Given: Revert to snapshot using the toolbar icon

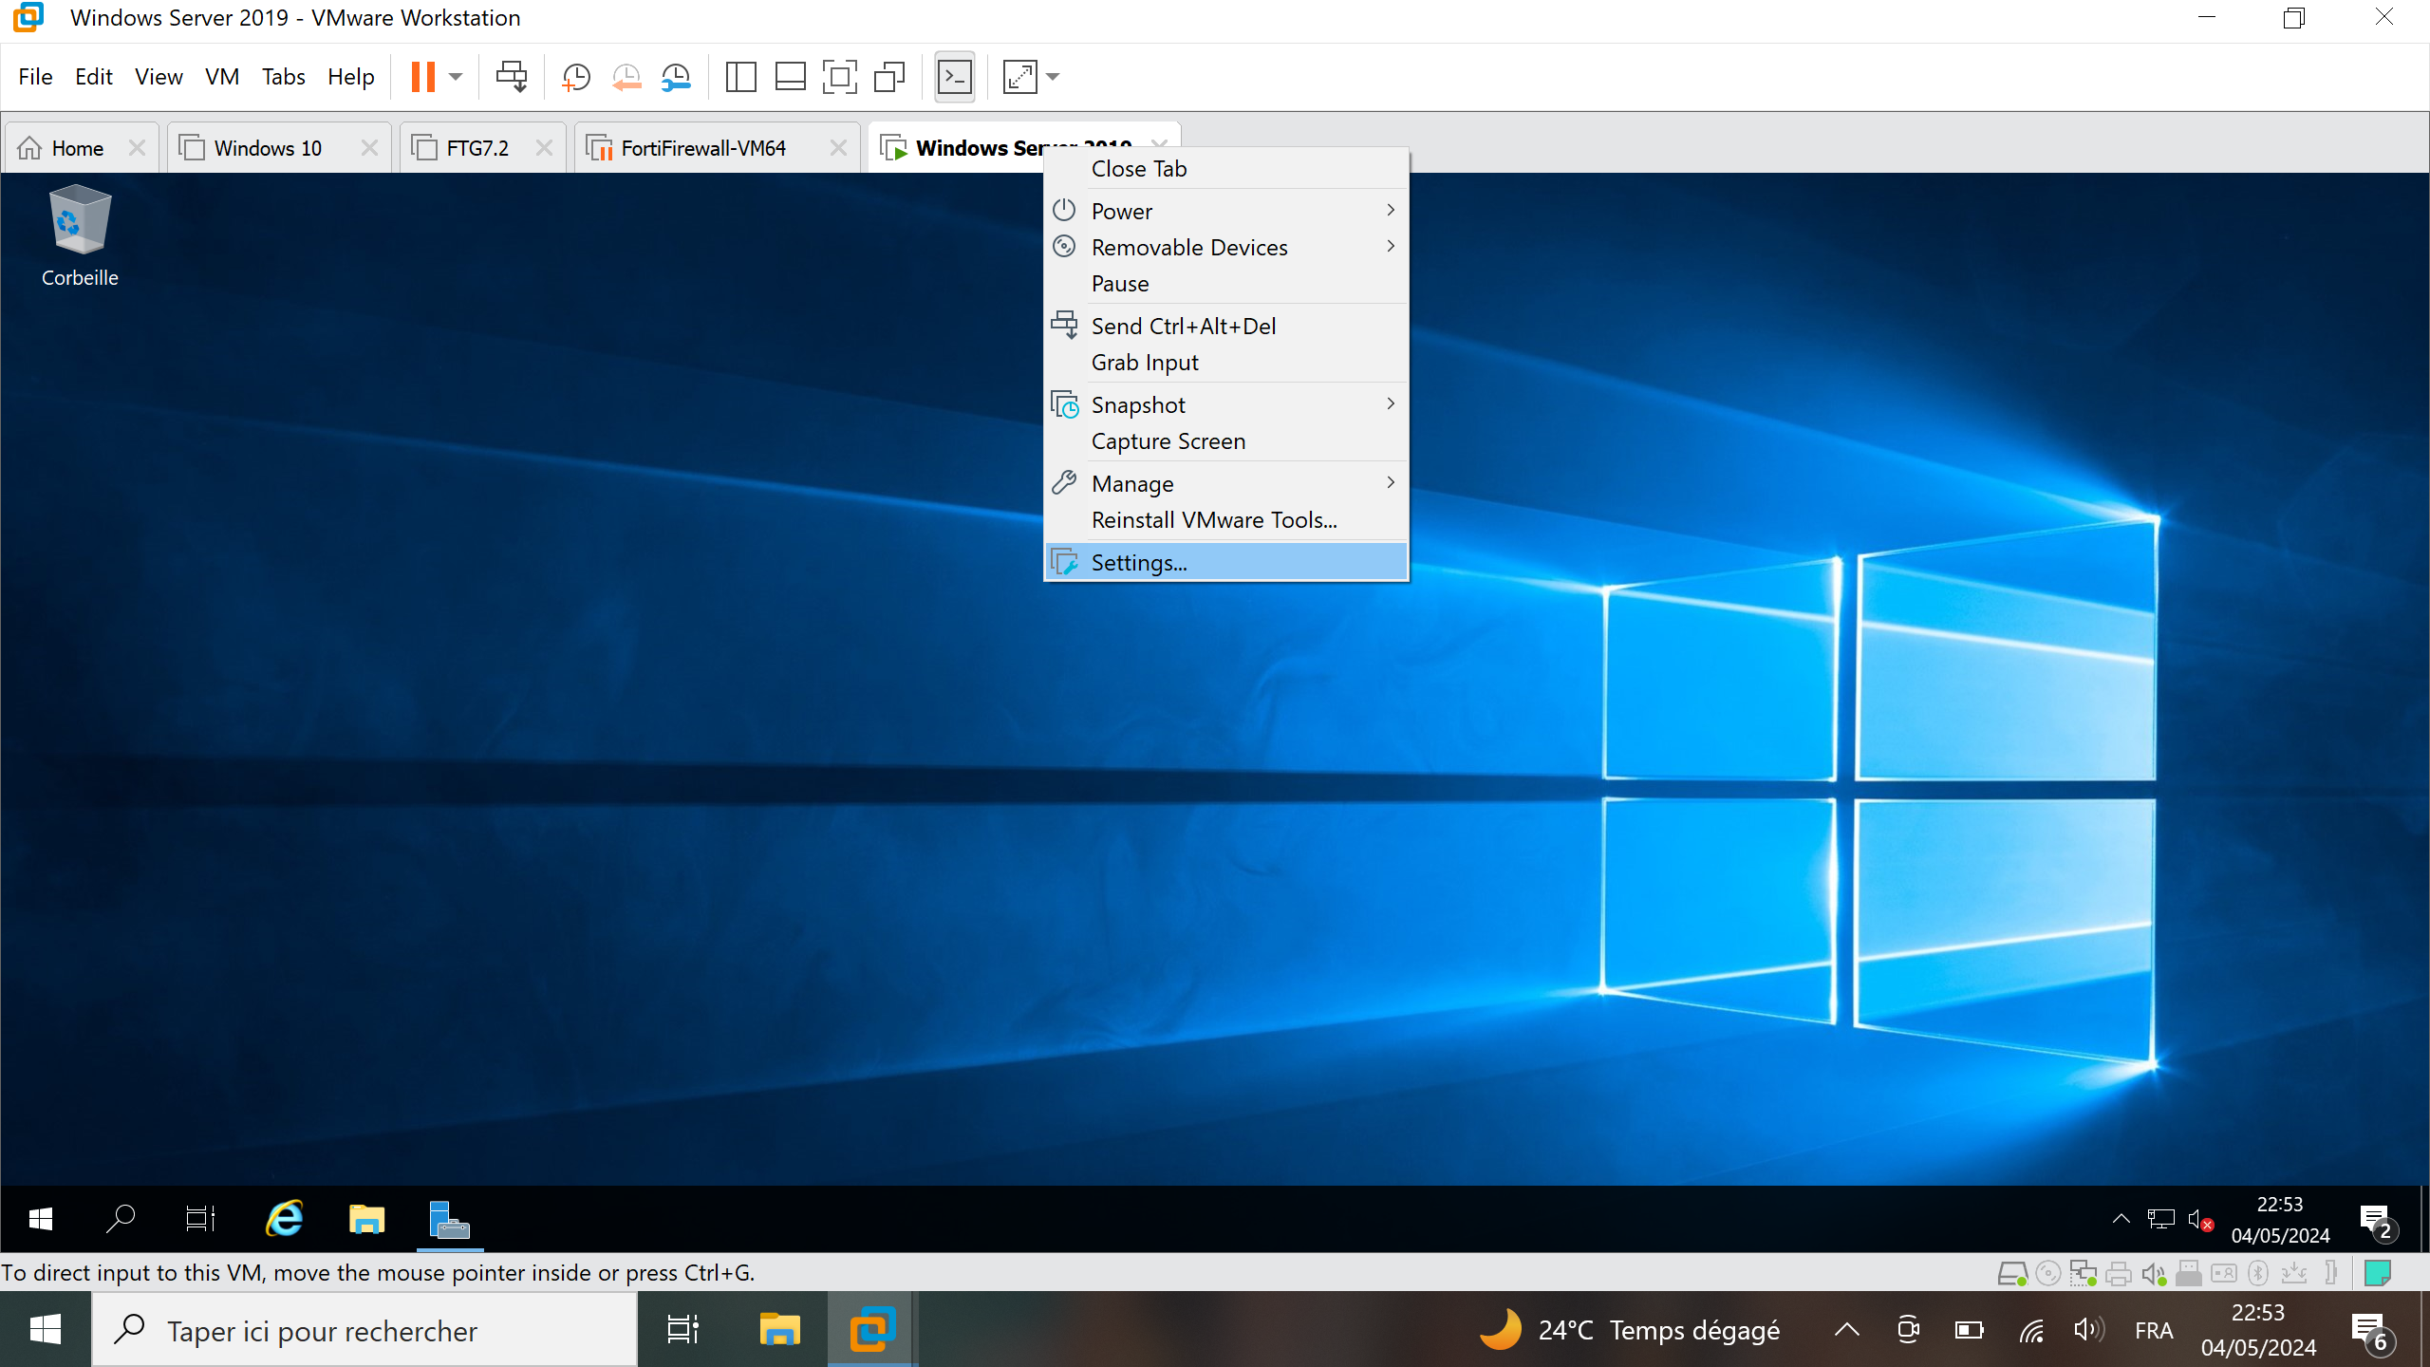Looking at the screenshot, I should coord(626,77).
